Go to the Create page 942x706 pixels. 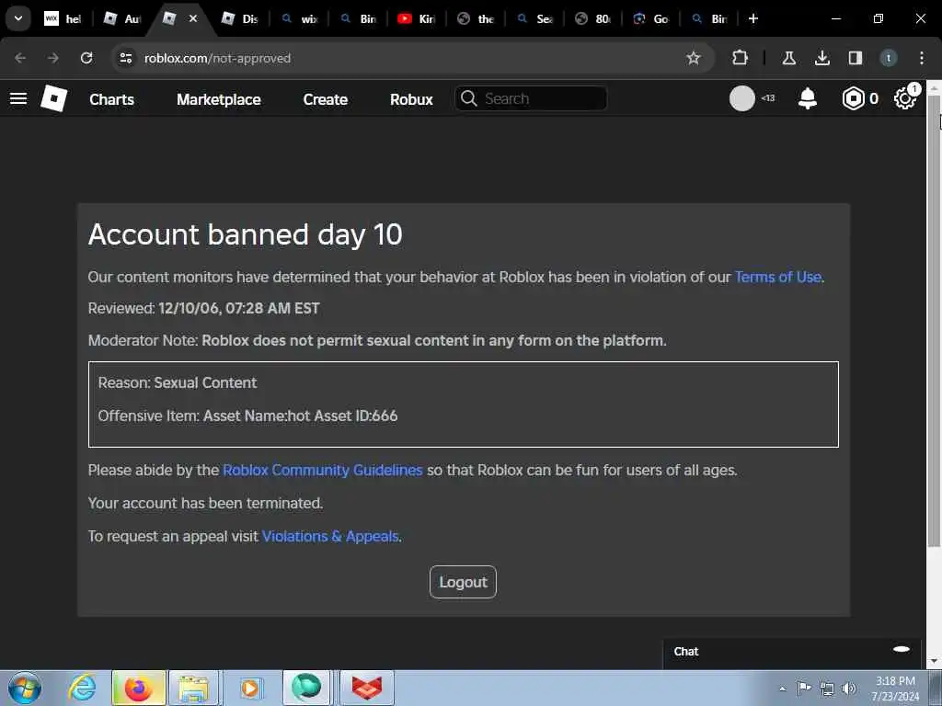[325, 99]
